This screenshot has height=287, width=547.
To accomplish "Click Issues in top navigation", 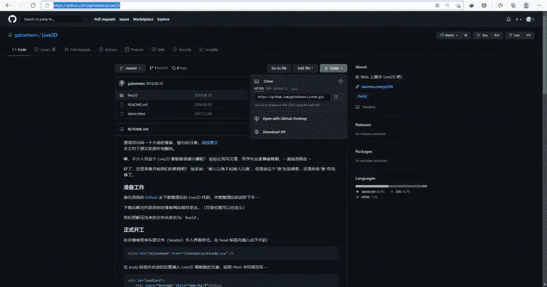I will coord(124,20).
